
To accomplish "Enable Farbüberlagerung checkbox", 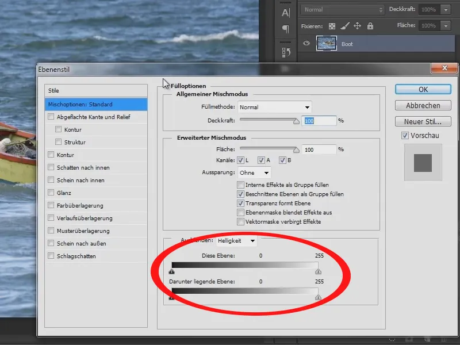I will [51, 205].
